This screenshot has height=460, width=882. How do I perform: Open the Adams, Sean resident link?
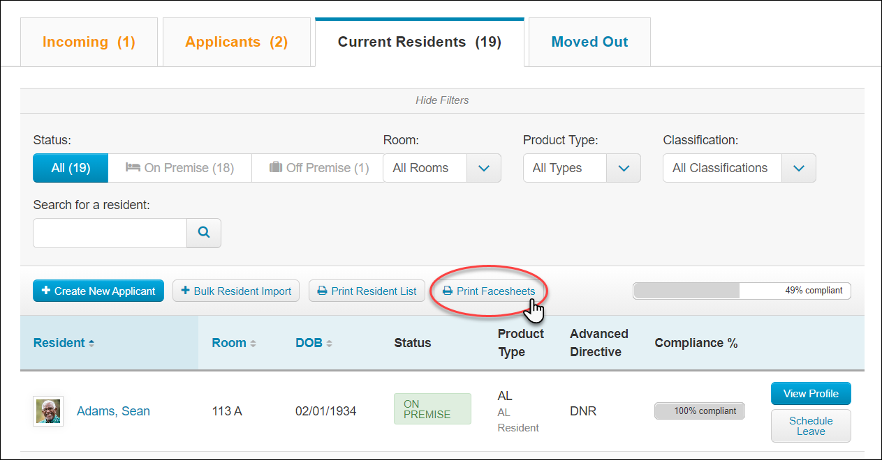pyautogui.click(x=113, y=411)
